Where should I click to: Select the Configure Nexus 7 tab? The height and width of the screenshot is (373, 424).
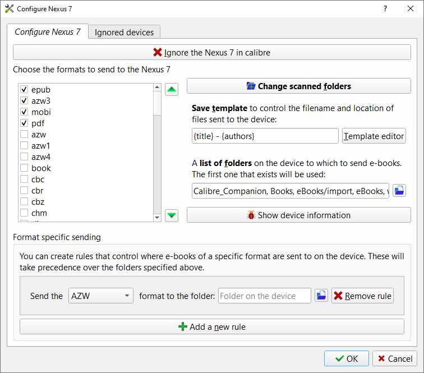pos(48,31)
